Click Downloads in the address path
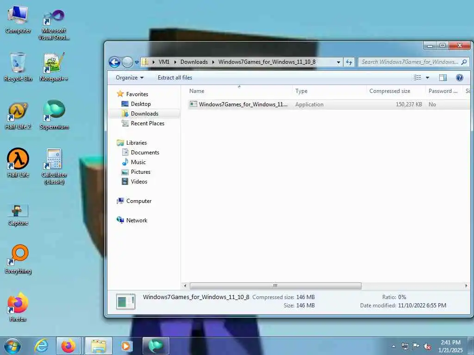474x355 pixels. point(194,62)
